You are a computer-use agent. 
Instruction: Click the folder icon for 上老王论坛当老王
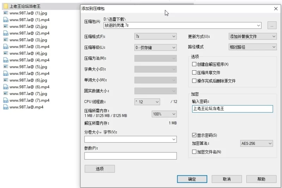(x=6, y=6)
